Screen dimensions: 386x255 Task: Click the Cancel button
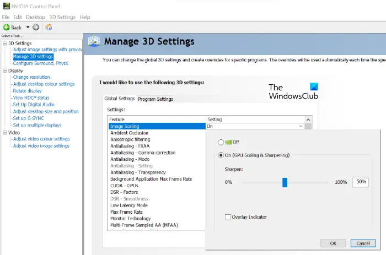pyautogui.click(x=363, y=243)
